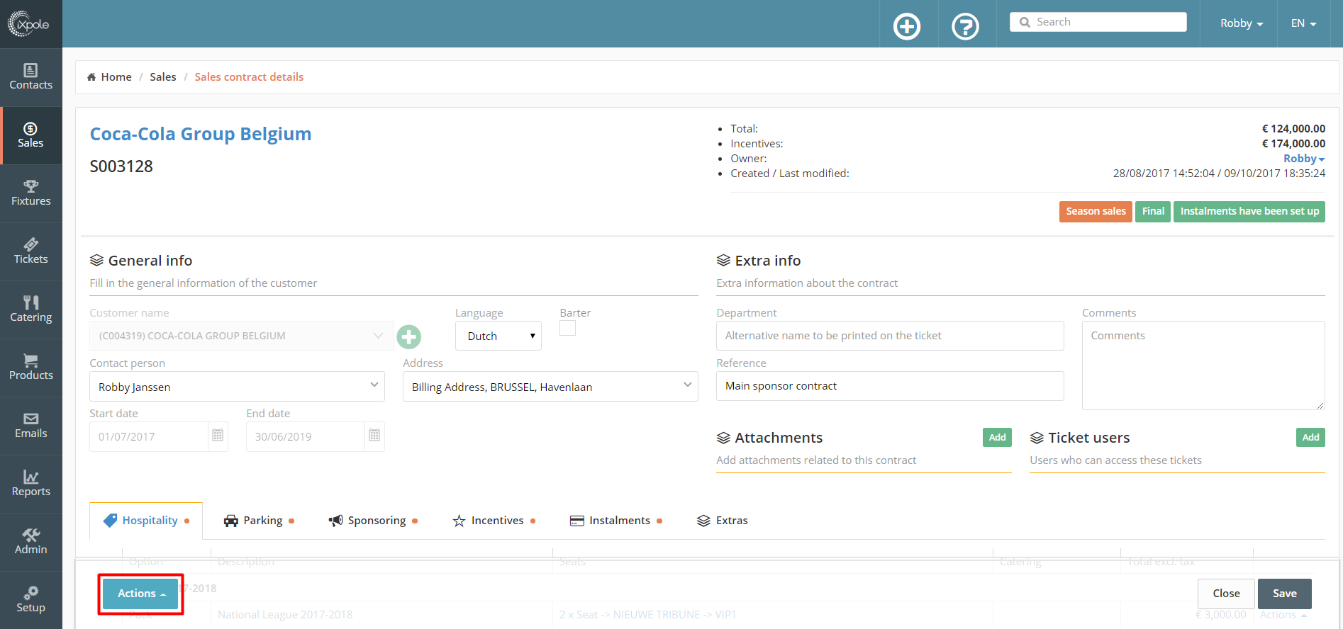Click Reference field Main sponsor contract
Image resolution: width=1343 pixels, height=629 pixels.
(x=890, y=386)
